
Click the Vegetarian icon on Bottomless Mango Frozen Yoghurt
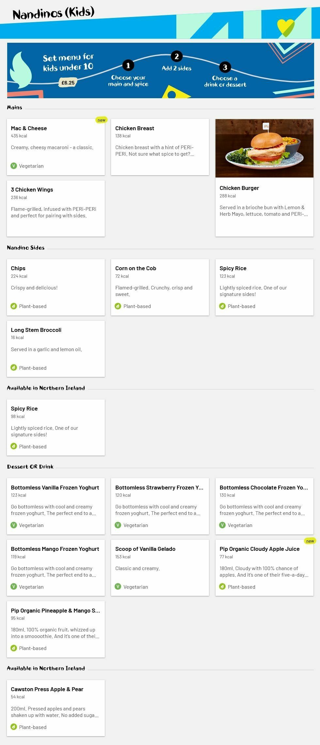(x=14, y=587)
